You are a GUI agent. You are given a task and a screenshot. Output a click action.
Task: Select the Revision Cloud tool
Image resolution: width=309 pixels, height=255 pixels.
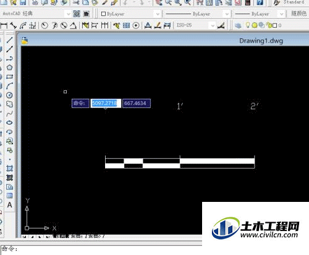pyautogui.click(x=9, y=104)
